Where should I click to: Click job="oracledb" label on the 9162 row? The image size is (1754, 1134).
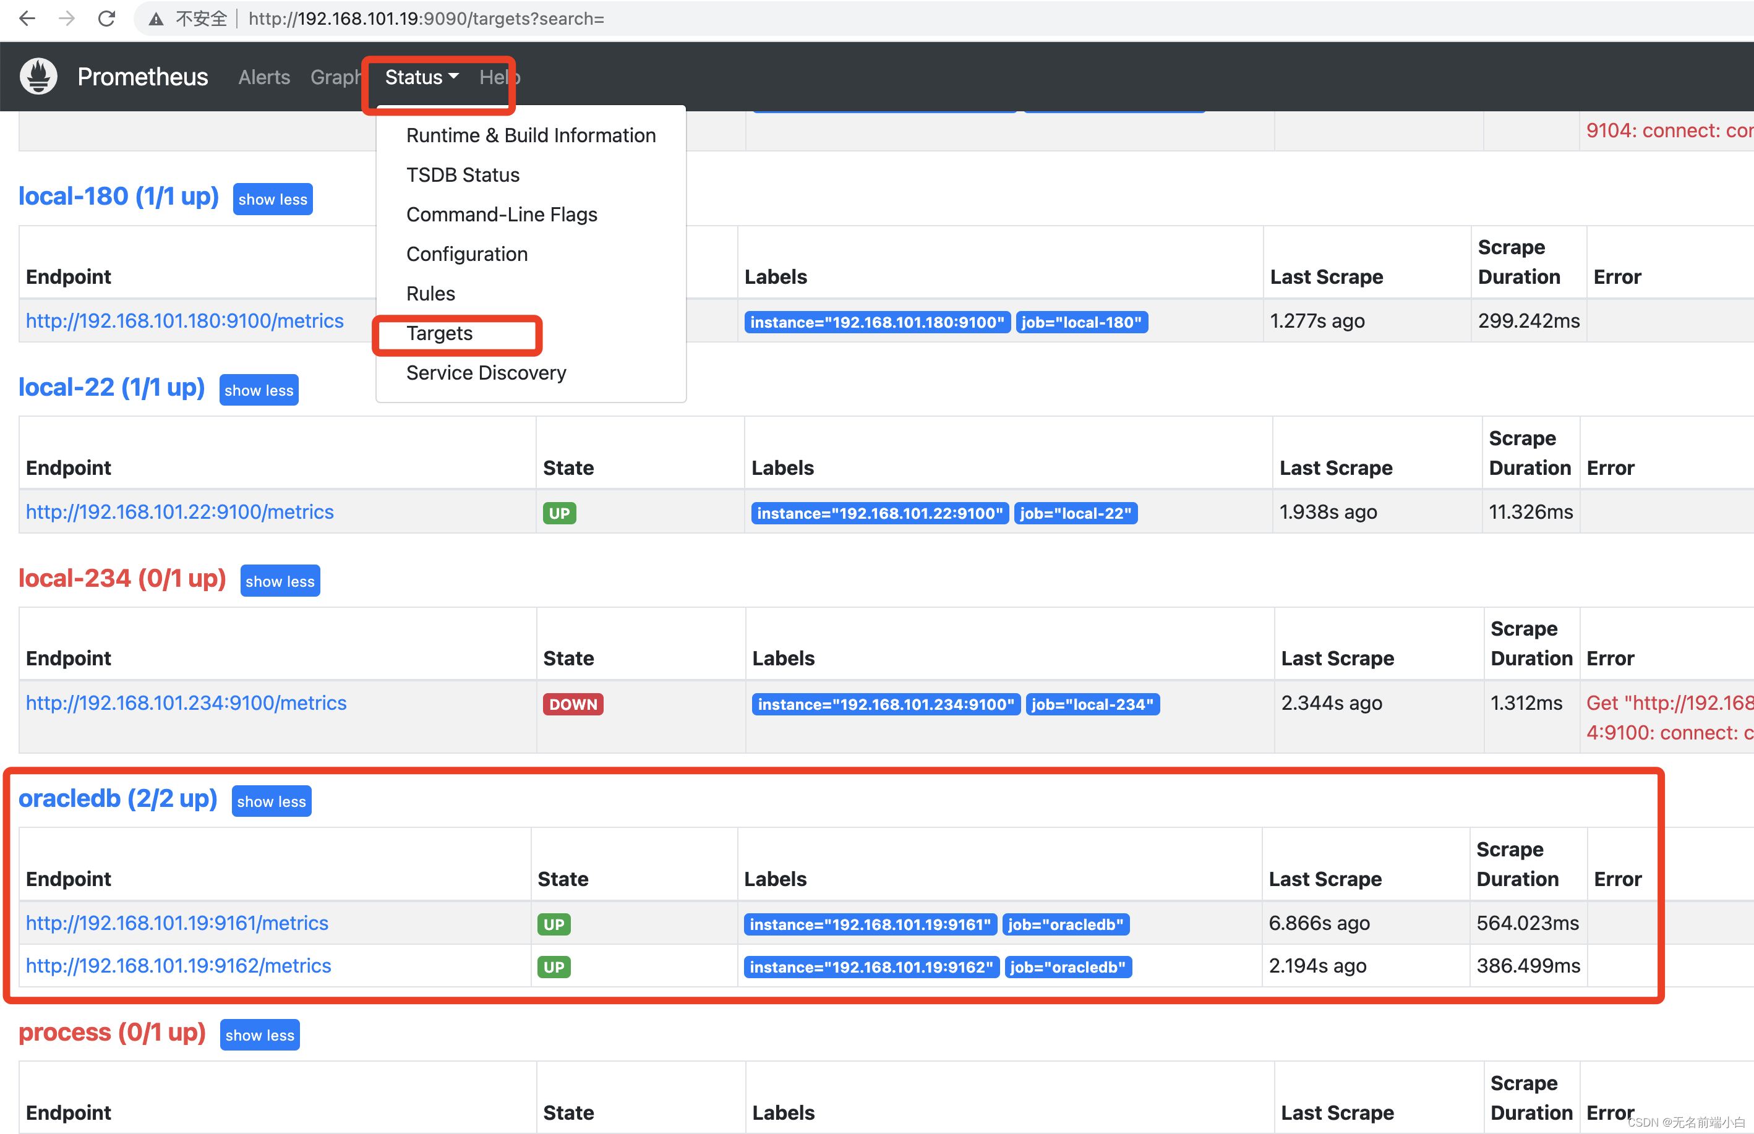coord(1067,967)
